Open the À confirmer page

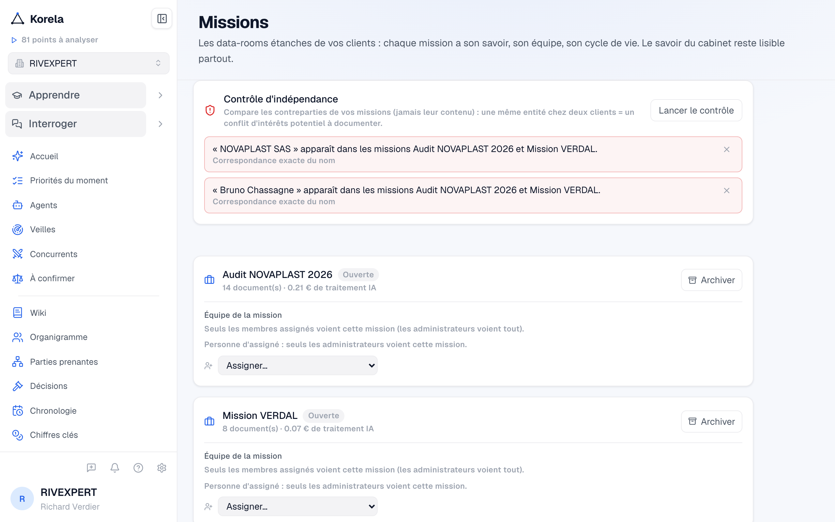52,278
